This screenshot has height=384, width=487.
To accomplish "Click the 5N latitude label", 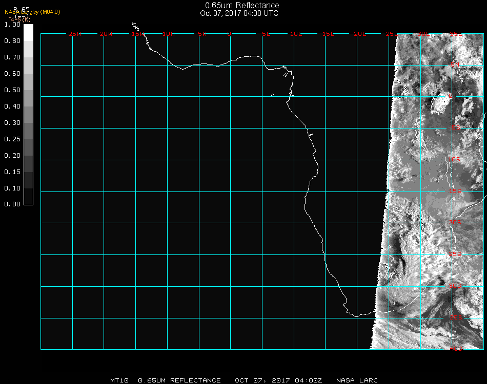I will 455,65.
